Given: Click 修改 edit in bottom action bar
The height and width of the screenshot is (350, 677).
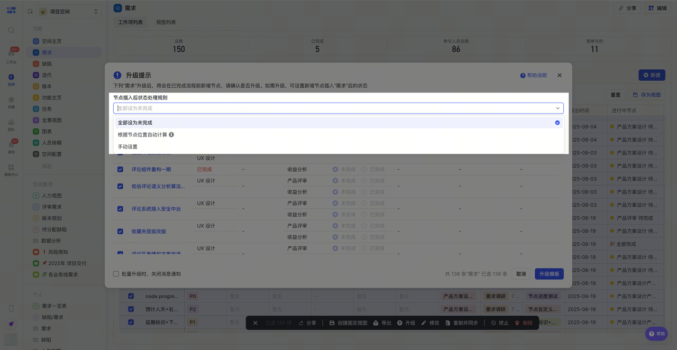Looking at the screenshot, I should (430, 323).
